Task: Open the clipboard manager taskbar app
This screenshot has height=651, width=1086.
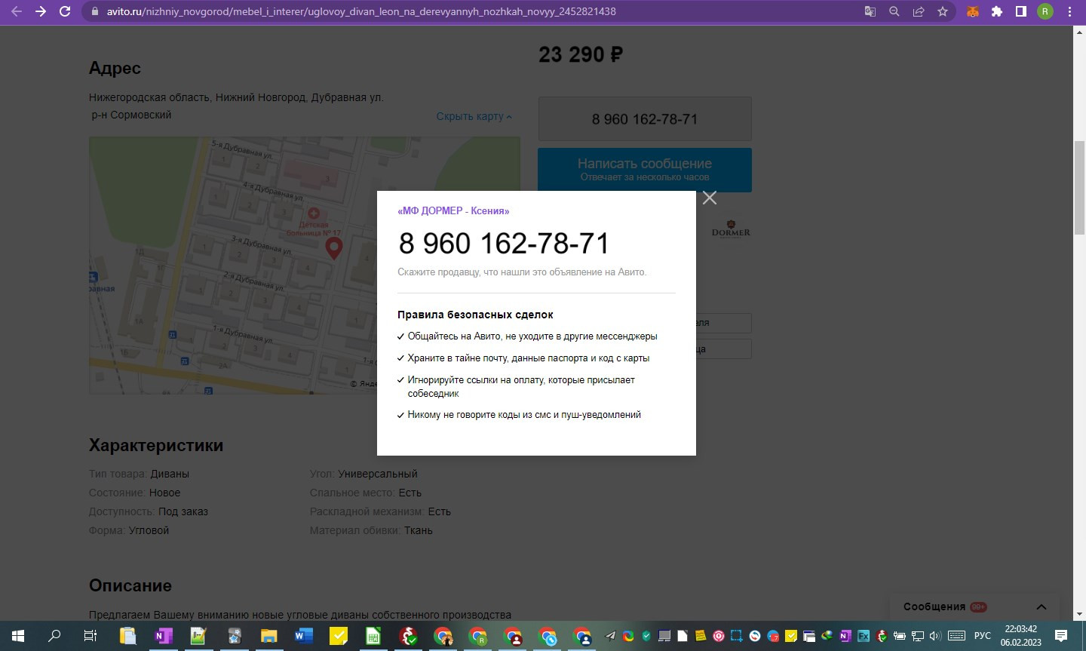Action: 127,636
